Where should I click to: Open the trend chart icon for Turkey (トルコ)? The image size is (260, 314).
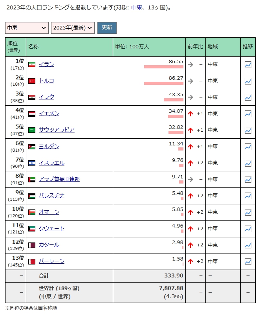[x=248, y=81]
